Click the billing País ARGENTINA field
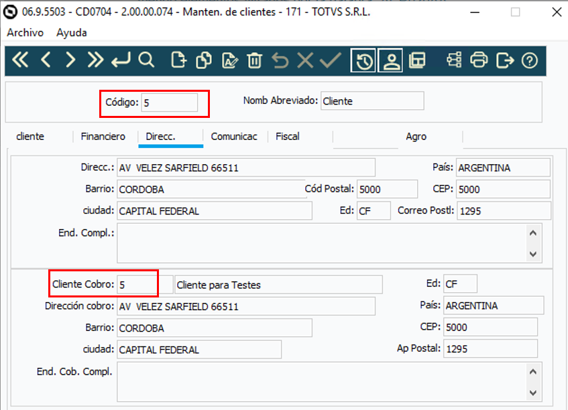 [x=494, y=305]
